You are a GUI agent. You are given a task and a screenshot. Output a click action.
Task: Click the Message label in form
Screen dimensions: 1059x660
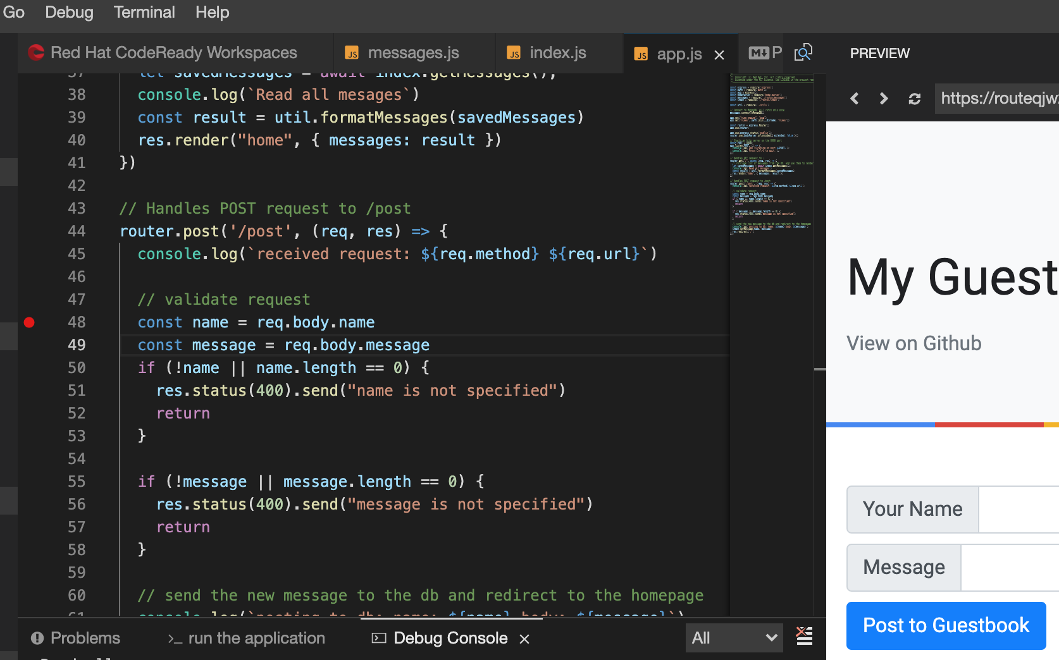pyautogui.click(x=904, y=568)
